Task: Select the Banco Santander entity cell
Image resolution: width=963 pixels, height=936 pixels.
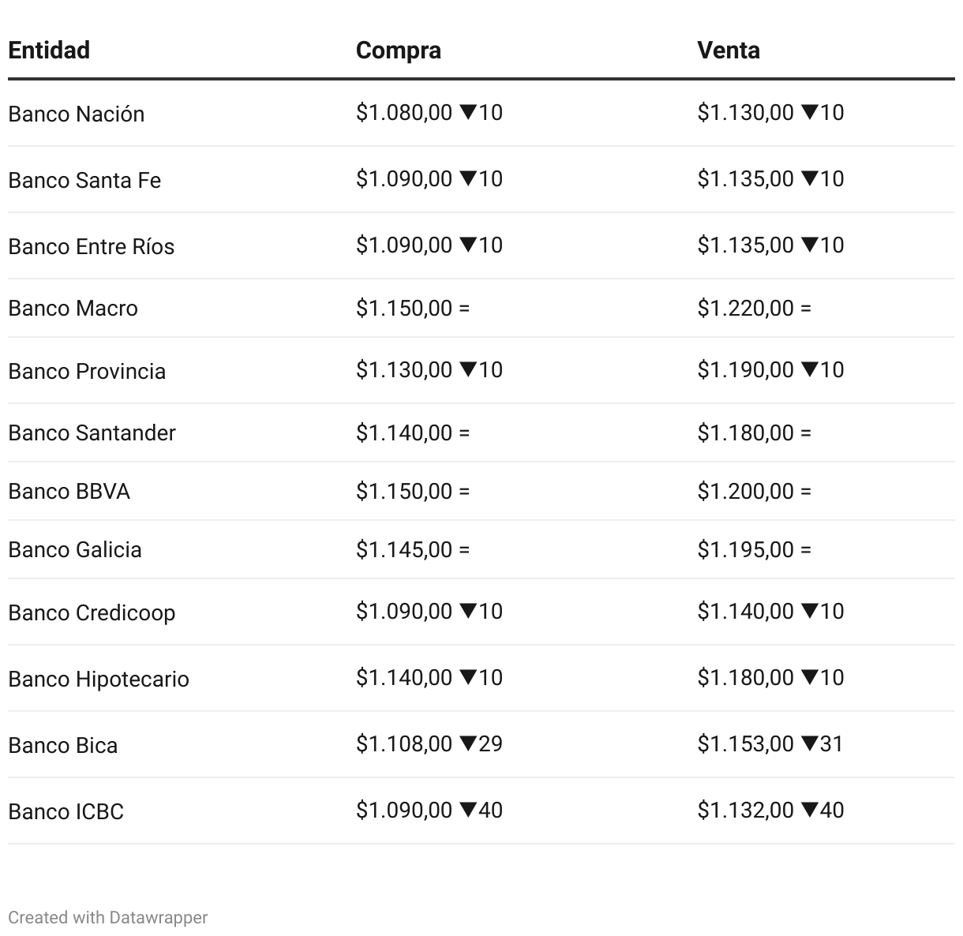Action: coord(92,432)
